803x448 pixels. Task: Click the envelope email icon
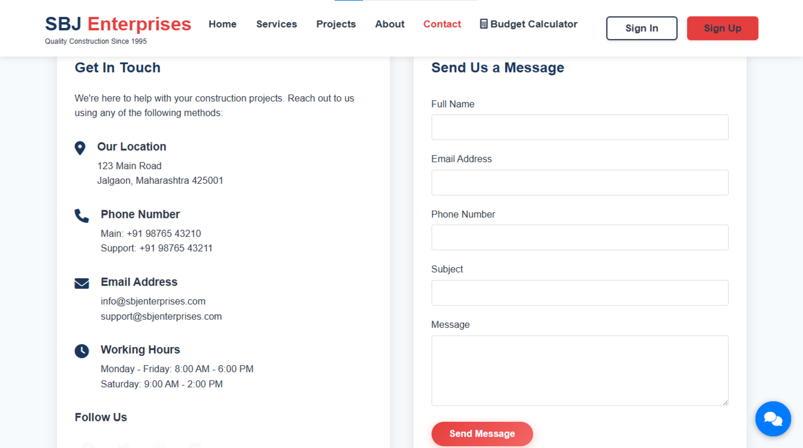[x=81, y=283]
